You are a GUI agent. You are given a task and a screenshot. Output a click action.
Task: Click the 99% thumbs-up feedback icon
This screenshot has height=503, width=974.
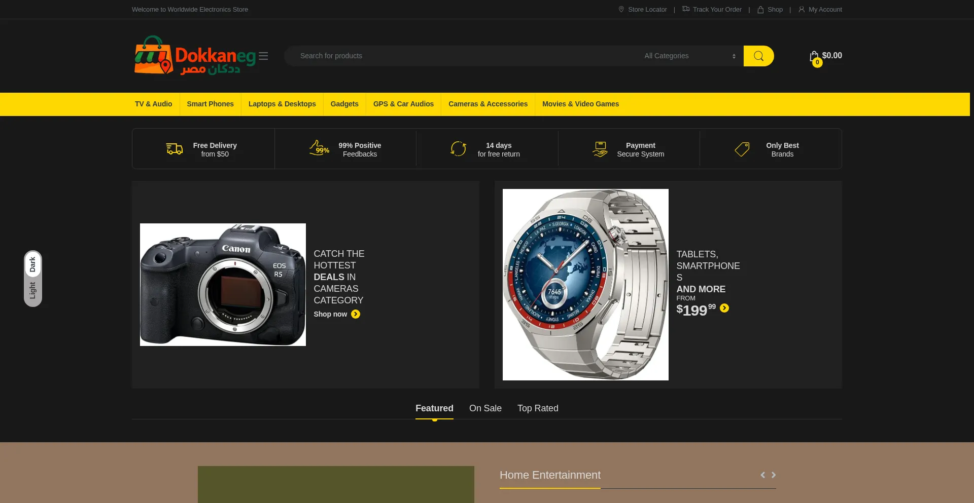(320, 148)
